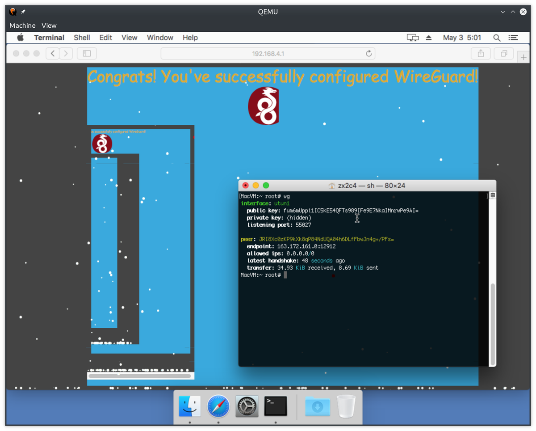Open the View menu in the macOS menu bar
536x431 pixels.
click(x=130, y=38)
